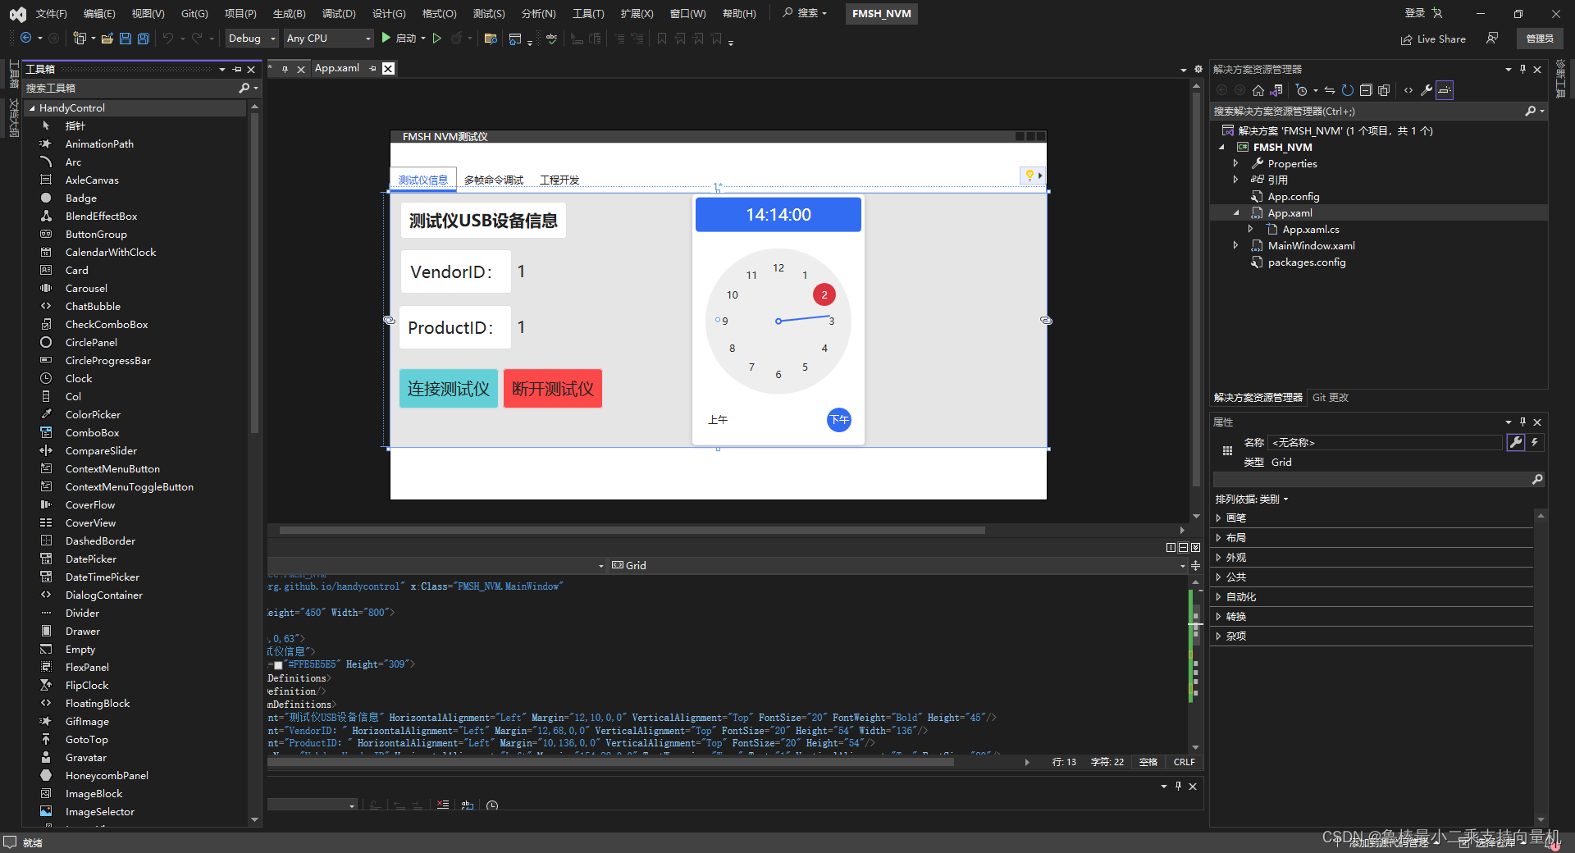Click the Properties wrench icon beside name field
The image size is (1575, 853).
coord(1516,442)
